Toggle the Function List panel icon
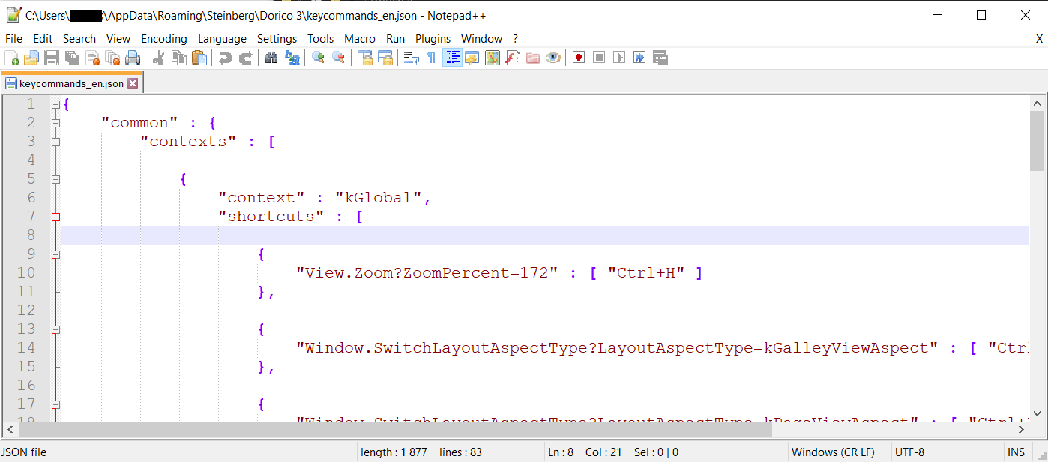The height and width of the screenshot is (462, 1048). click(x=513, y=58)
